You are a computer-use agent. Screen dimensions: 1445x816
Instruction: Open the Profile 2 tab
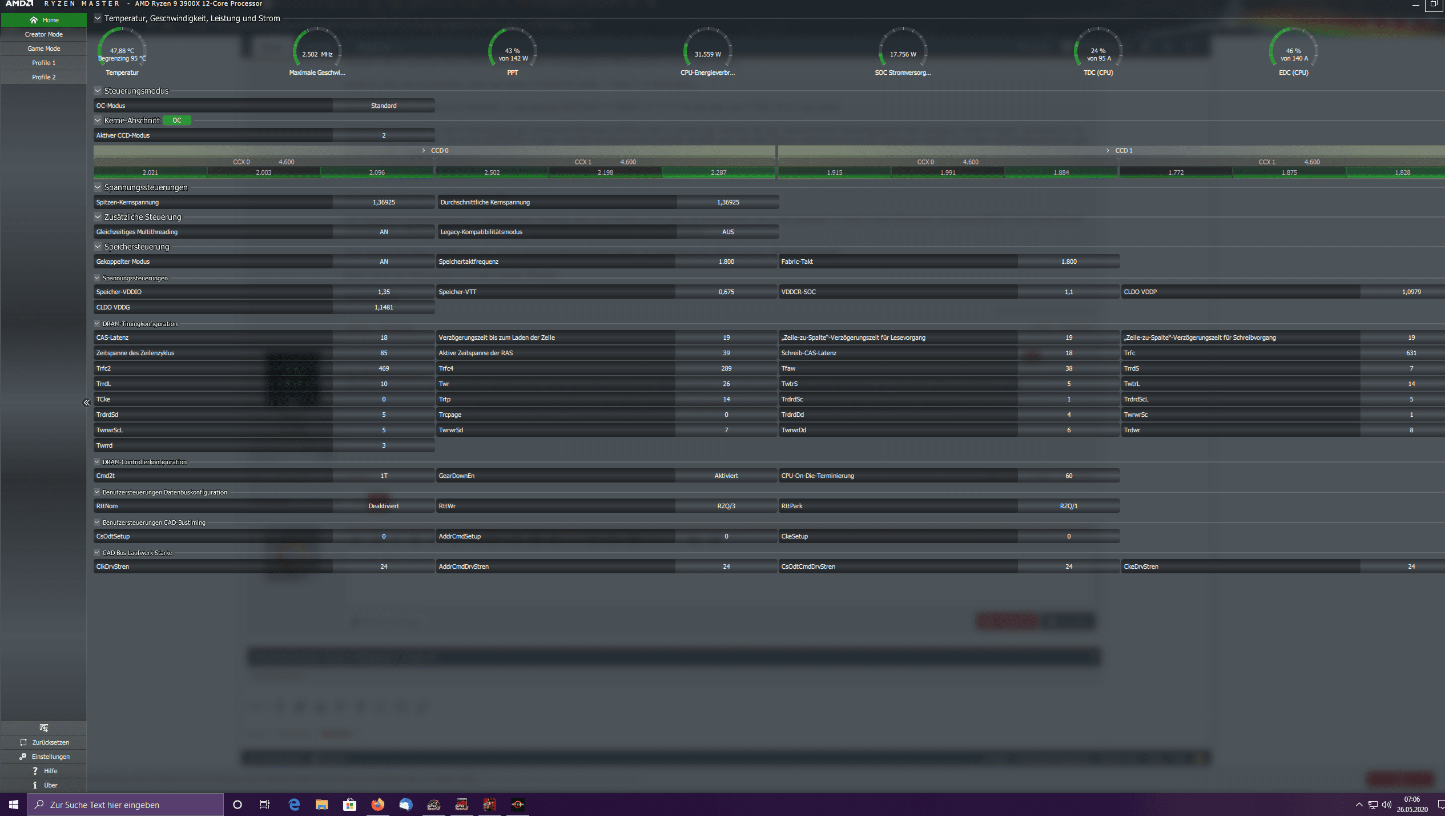tap(44, 77)
